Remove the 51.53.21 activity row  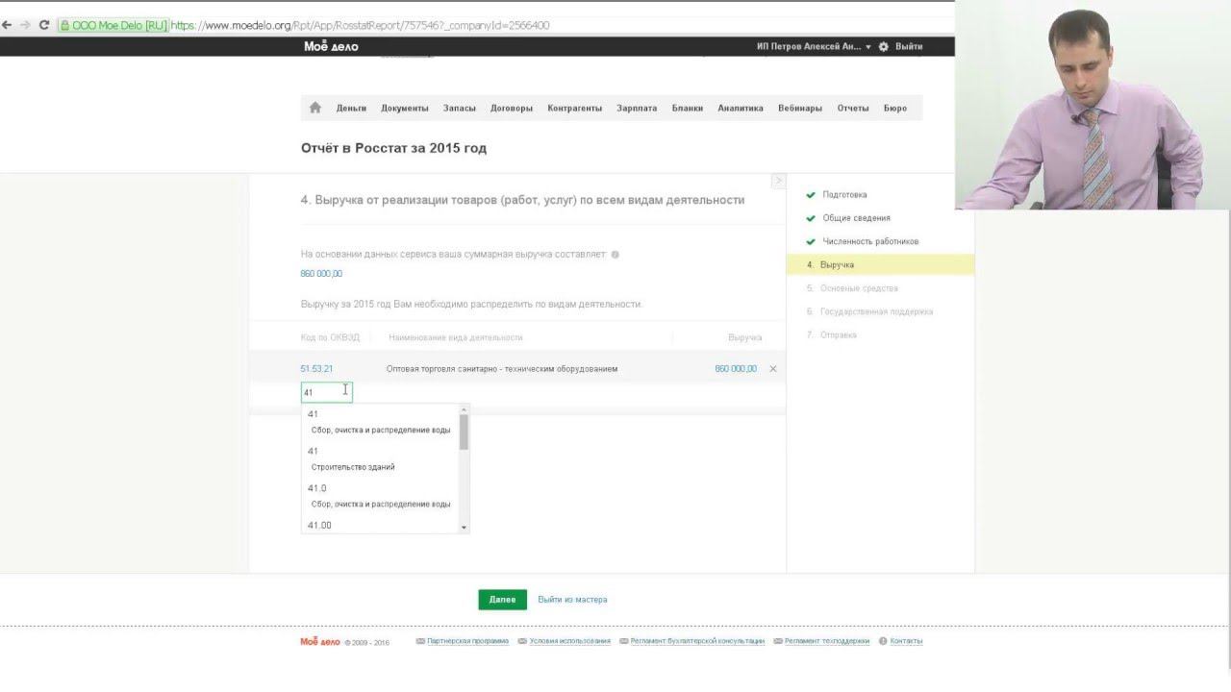(773, 369)
